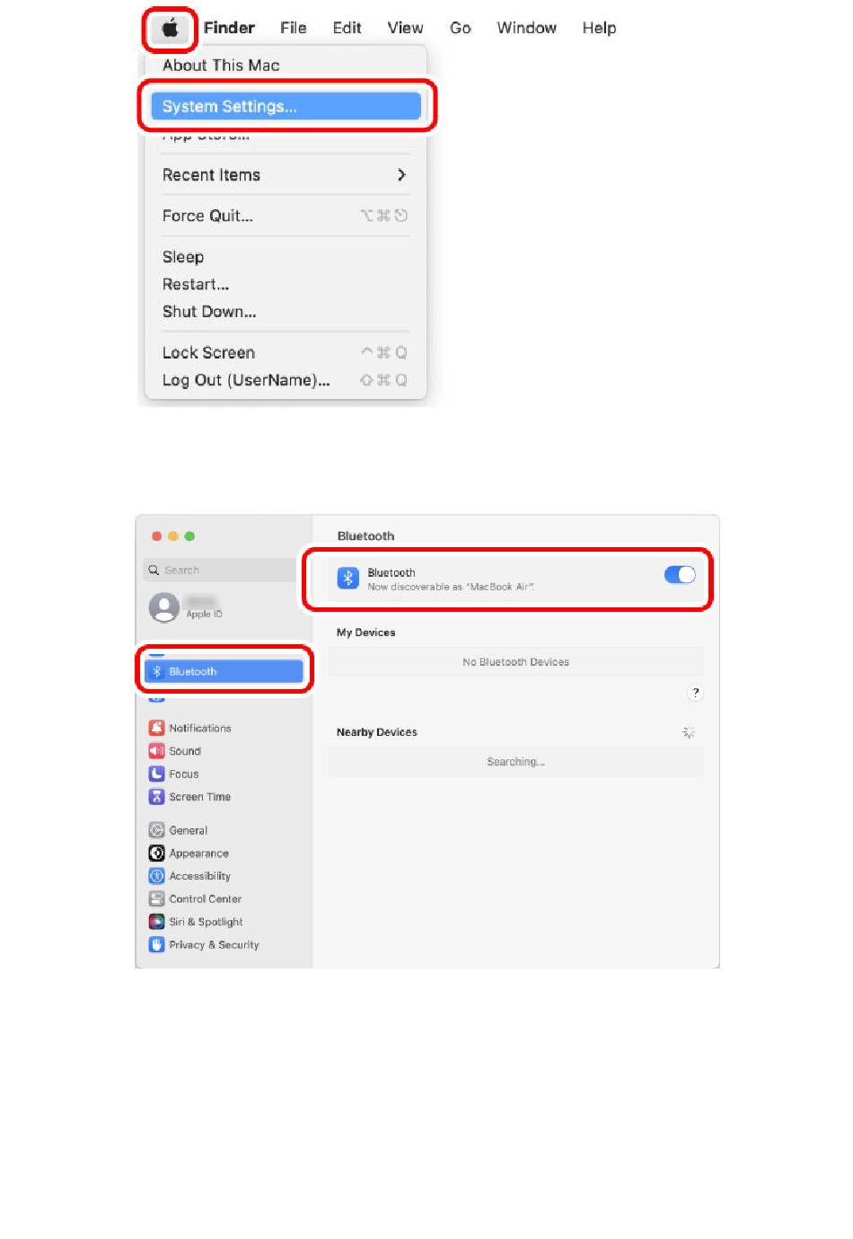This screenshot has height=1239, width=853.
Task: Click the Appearance sidebar icon
Action: pyautogui.click(x=157, y=854)
